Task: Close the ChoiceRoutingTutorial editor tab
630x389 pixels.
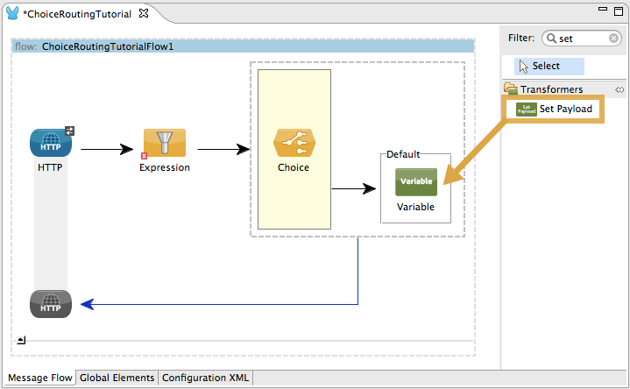Action: tap(145, 14)
